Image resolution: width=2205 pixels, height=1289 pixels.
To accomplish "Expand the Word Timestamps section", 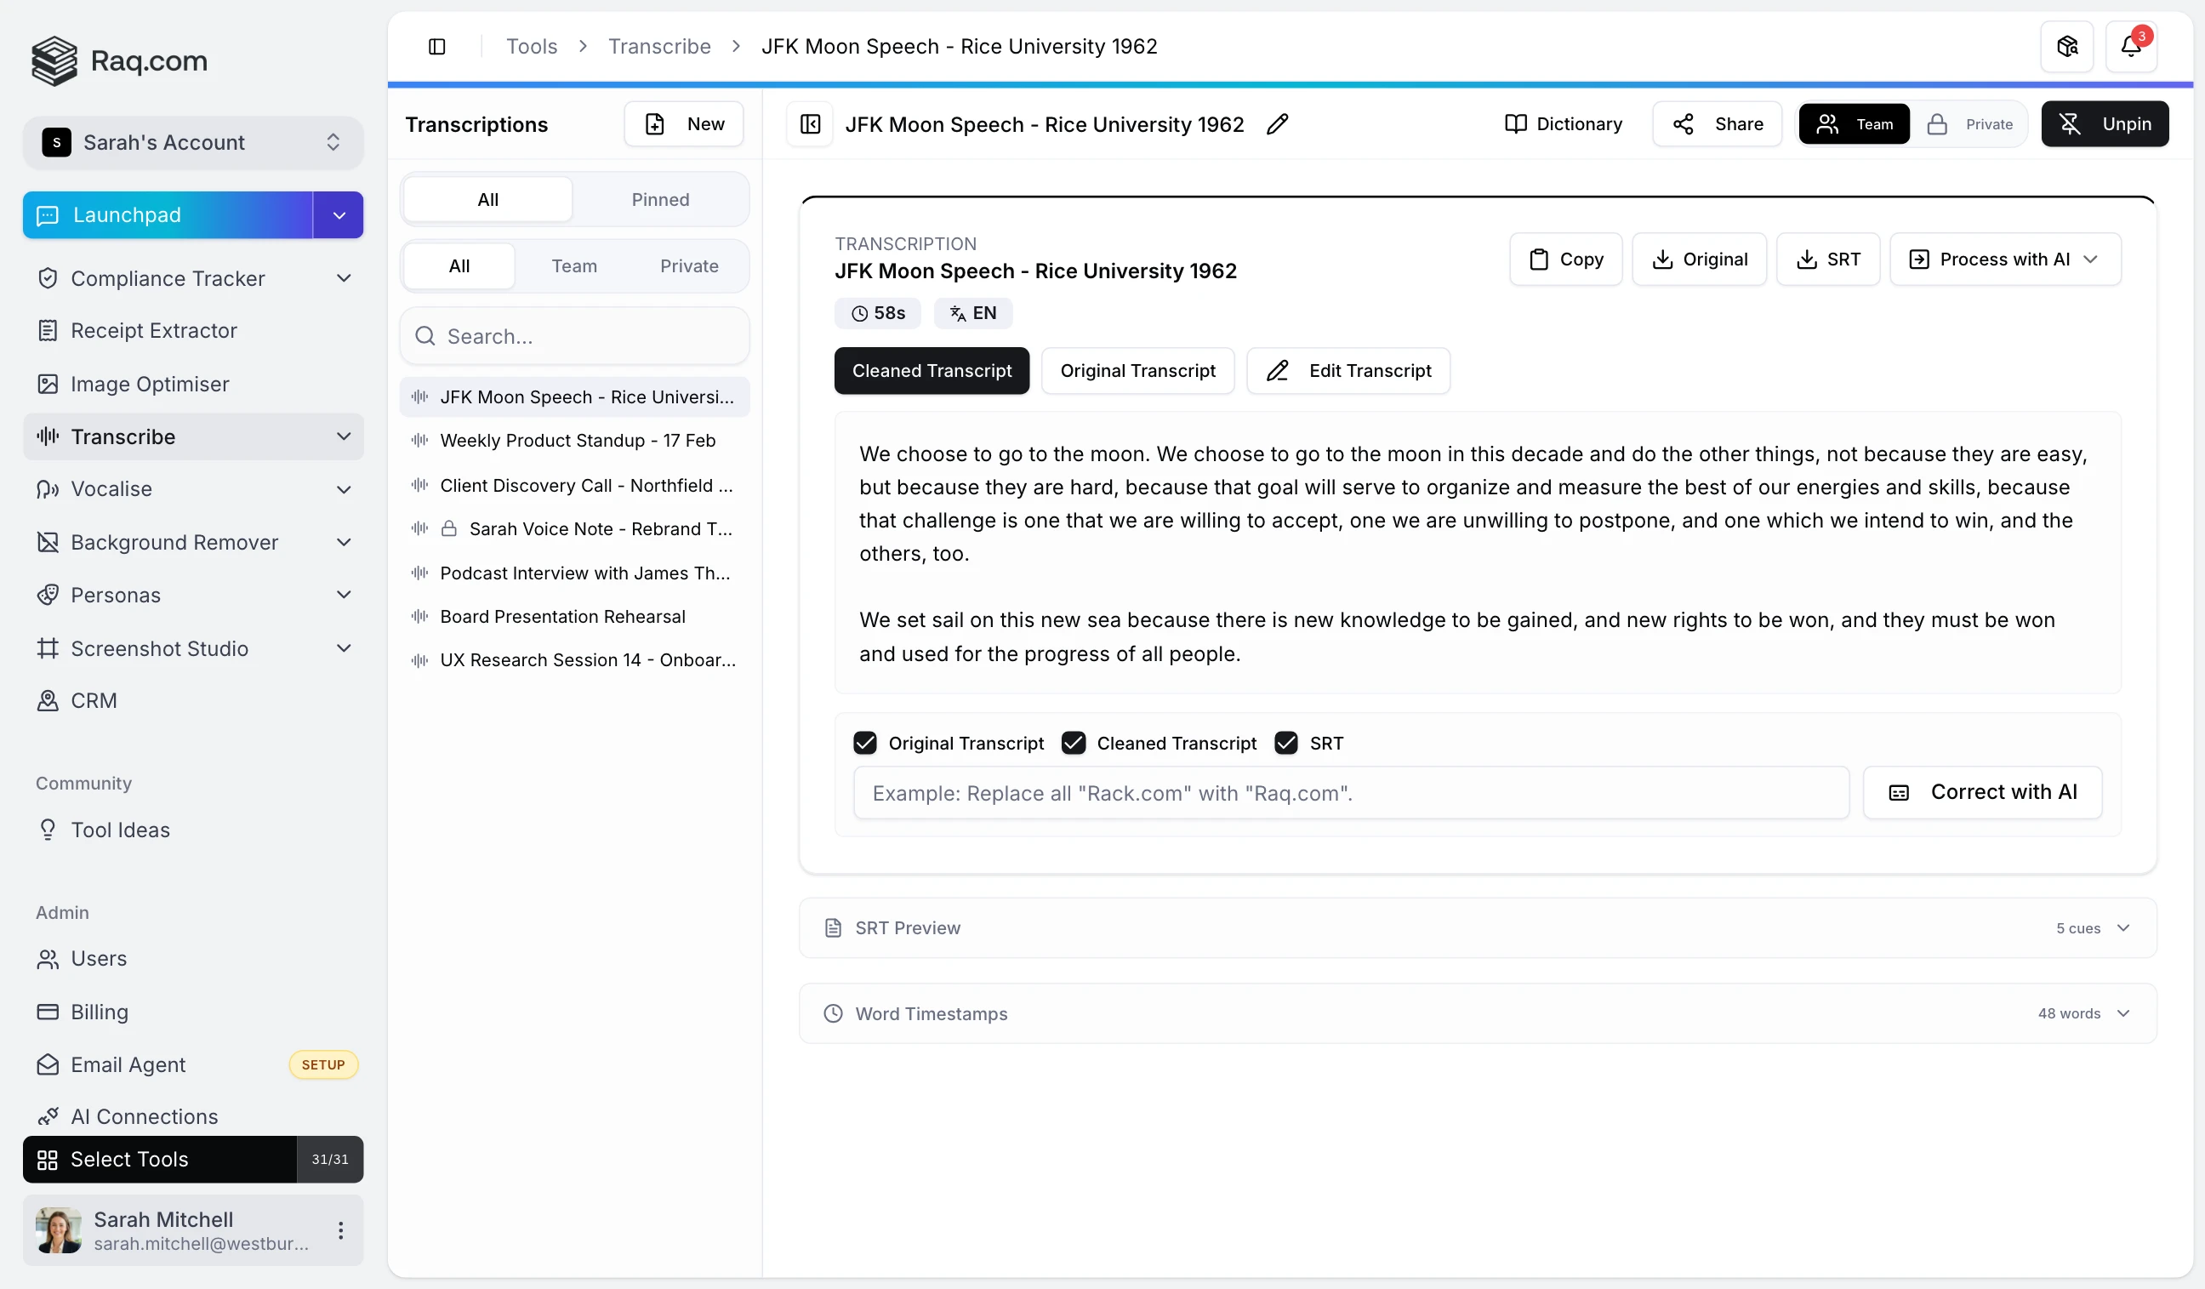I will coord(2124,1013).
